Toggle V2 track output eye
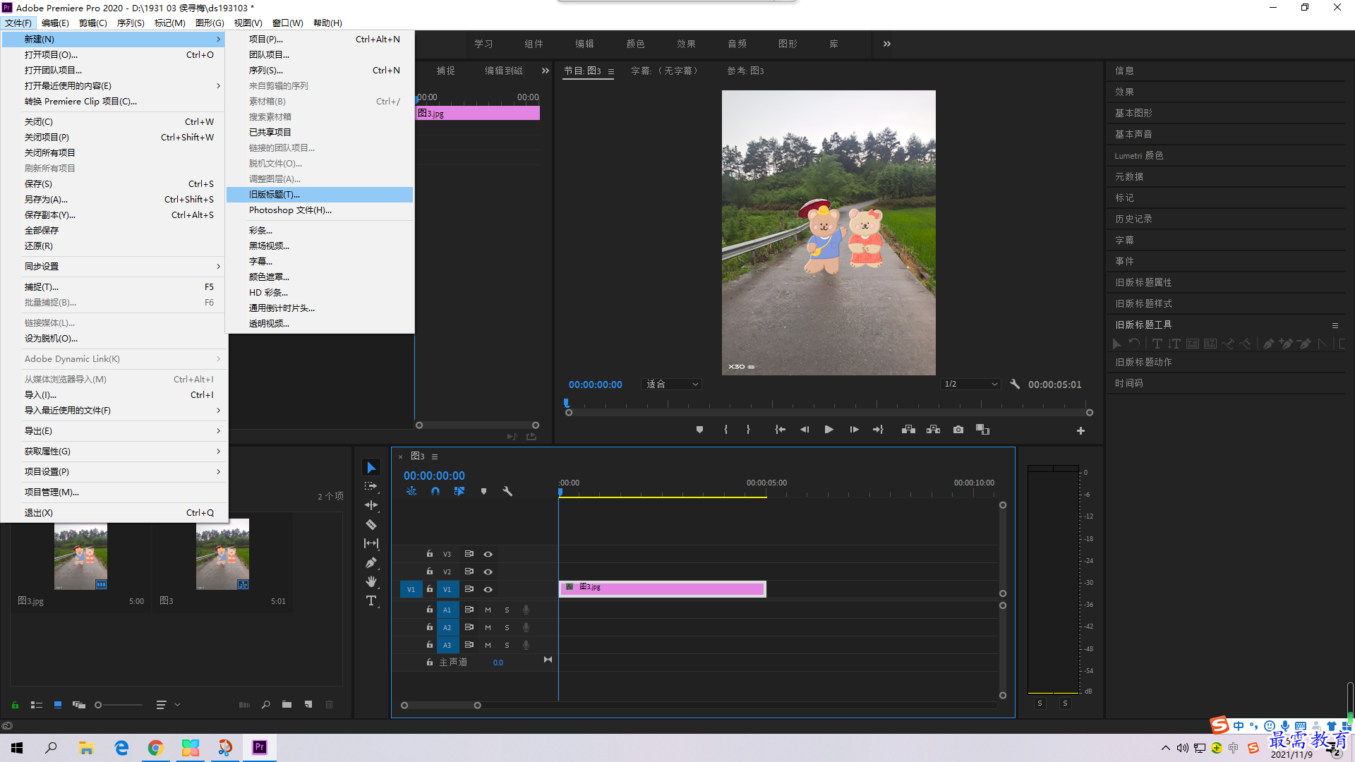1355x762 pixels. click(x=488, y=571)
